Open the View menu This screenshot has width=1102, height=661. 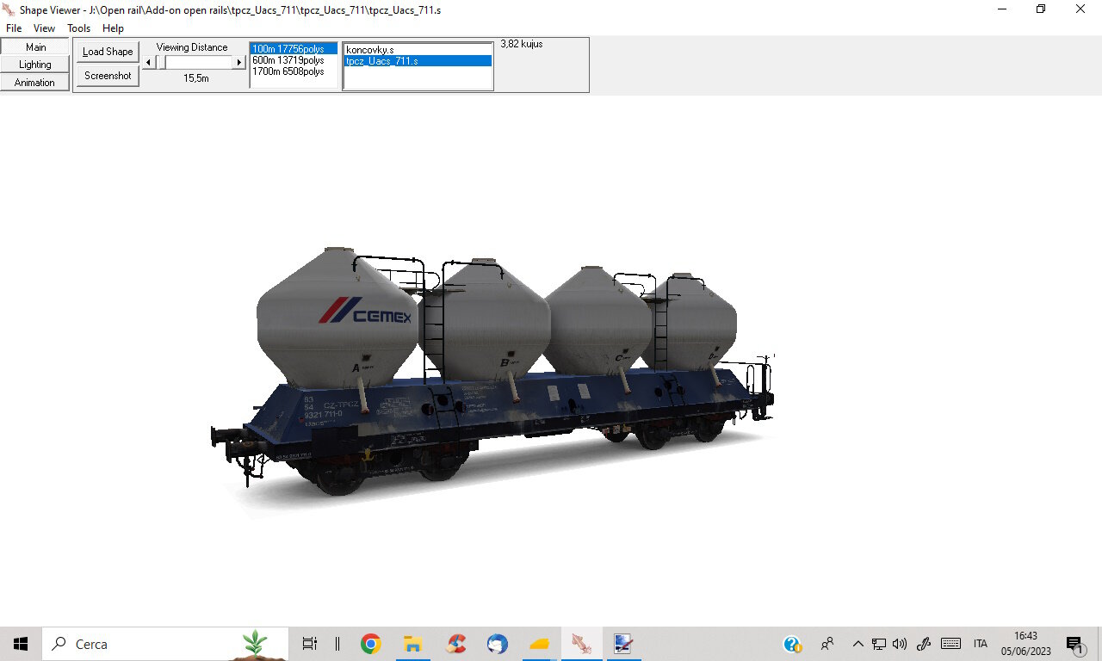pos(44,28)
